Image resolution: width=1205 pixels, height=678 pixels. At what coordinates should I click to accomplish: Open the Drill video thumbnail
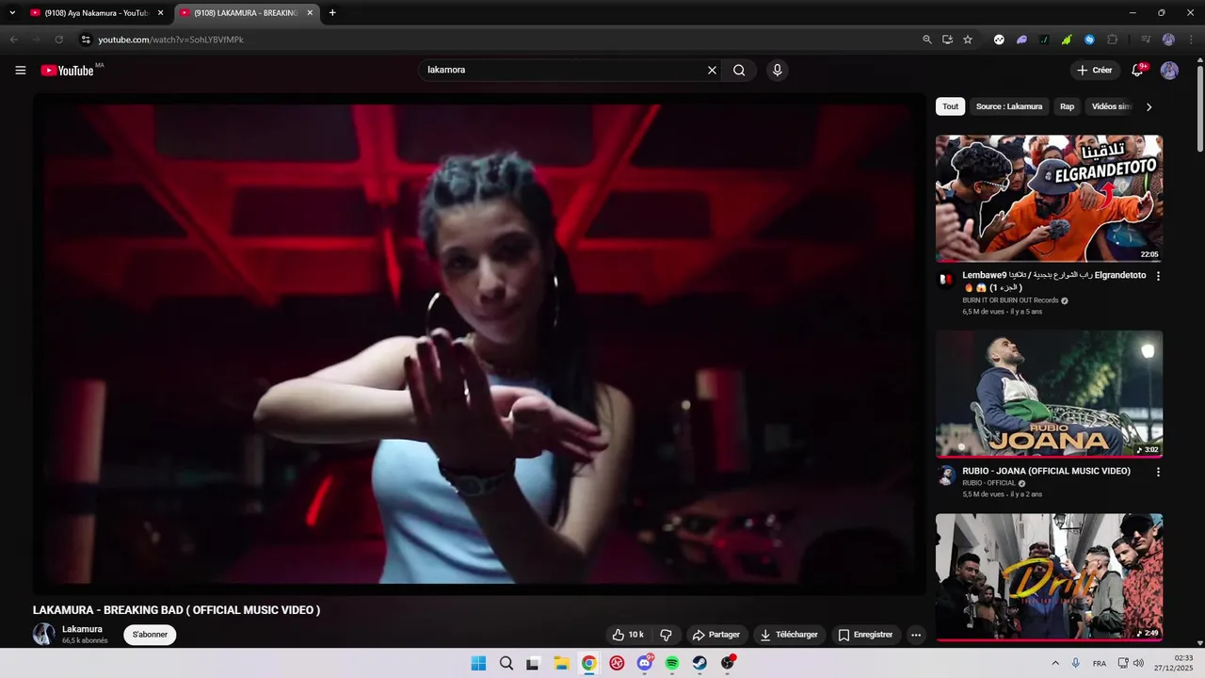click(x=1049, y=577)
